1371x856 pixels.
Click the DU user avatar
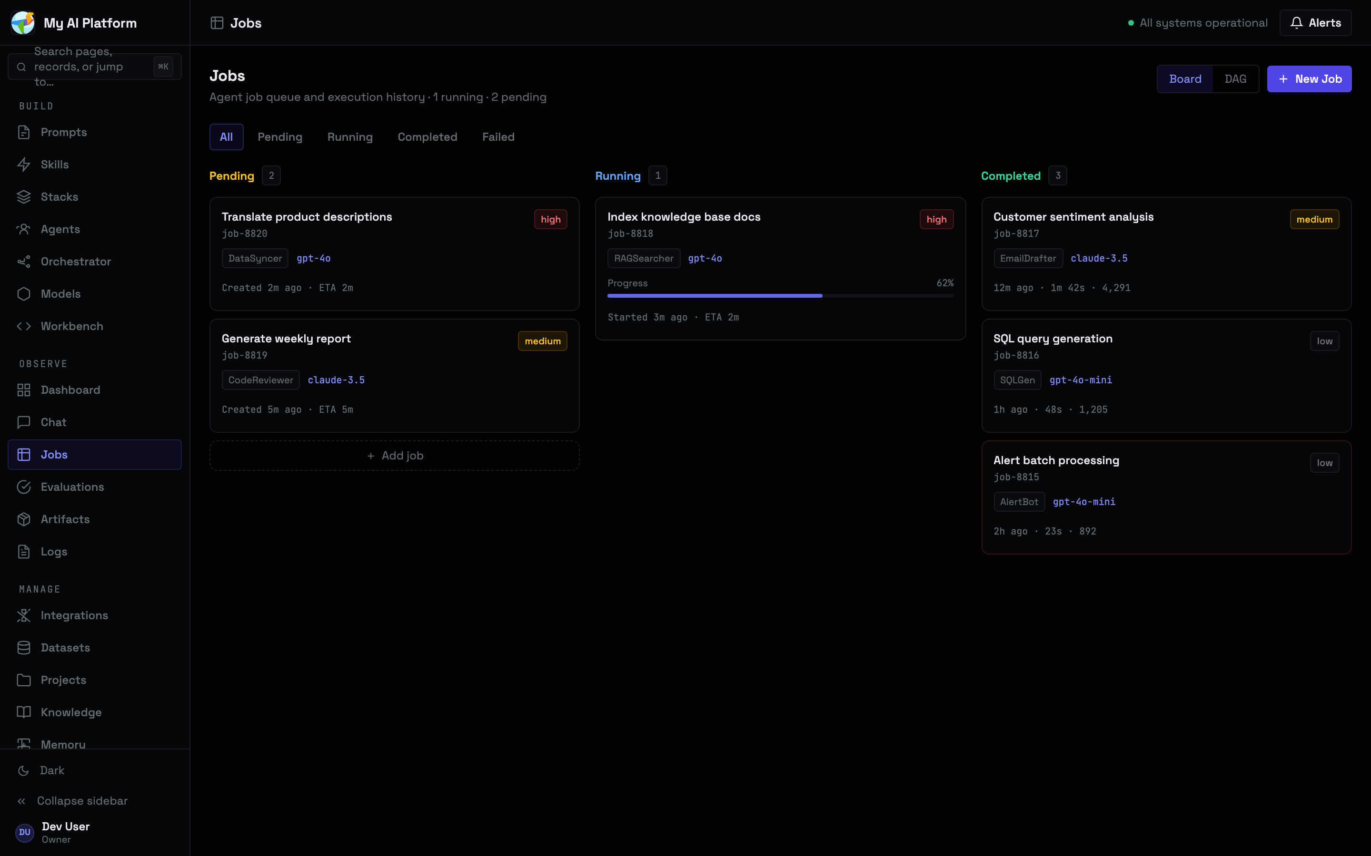point(24,832)
